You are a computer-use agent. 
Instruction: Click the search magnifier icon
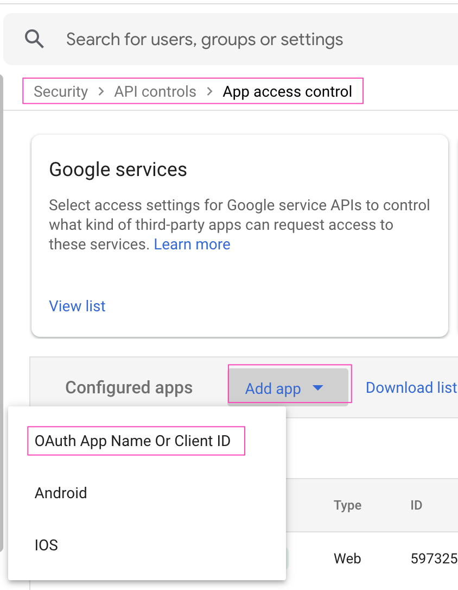pyautogui.click(x=34, y=39)
